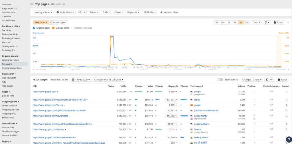Inspect the android/find/about row magnifier icon
This screenshot has width=292, height=144.
286,137
